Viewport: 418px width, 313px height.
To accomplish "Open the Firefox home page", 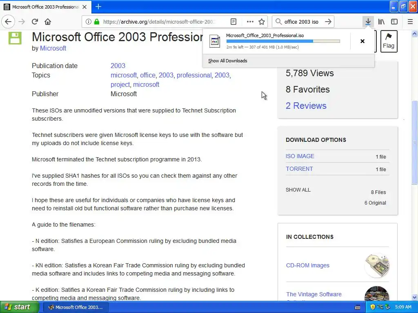I will tap(48, 22).
